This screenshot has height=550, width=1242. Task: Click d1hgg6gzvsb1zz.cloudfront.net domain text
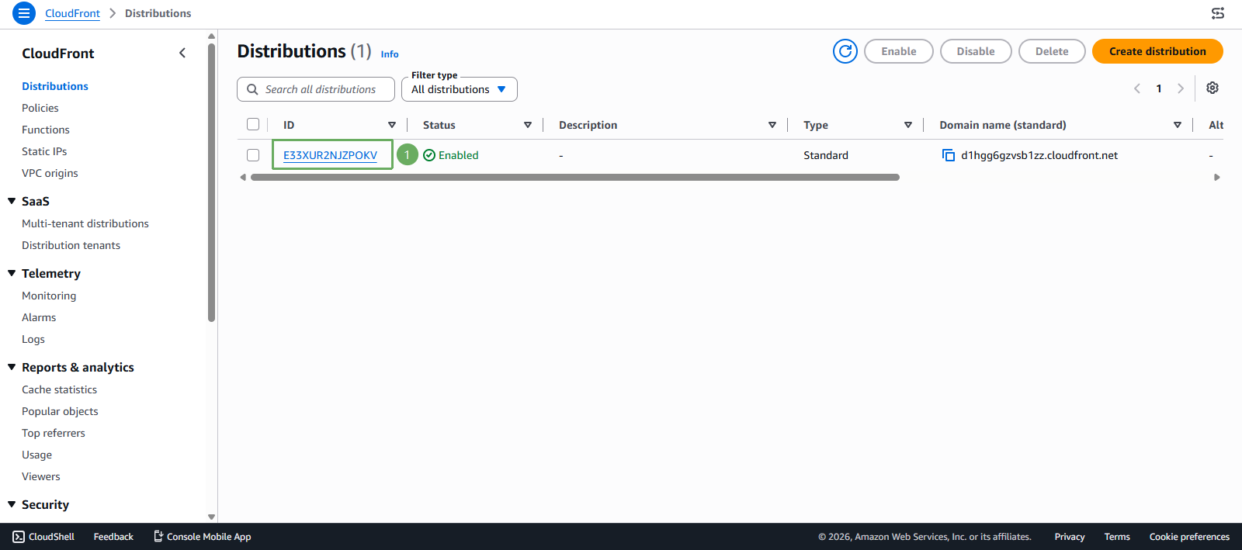click(1039, 155)
